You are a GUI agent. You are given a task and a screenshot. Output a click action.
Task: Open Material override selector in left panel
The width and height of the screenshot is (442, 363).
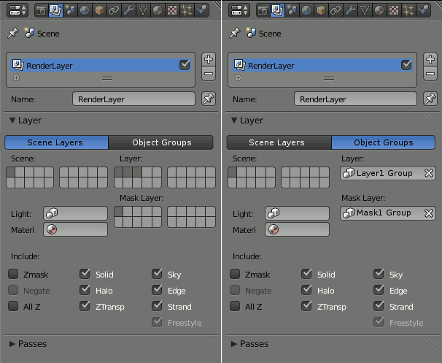(x=75, y=229)
